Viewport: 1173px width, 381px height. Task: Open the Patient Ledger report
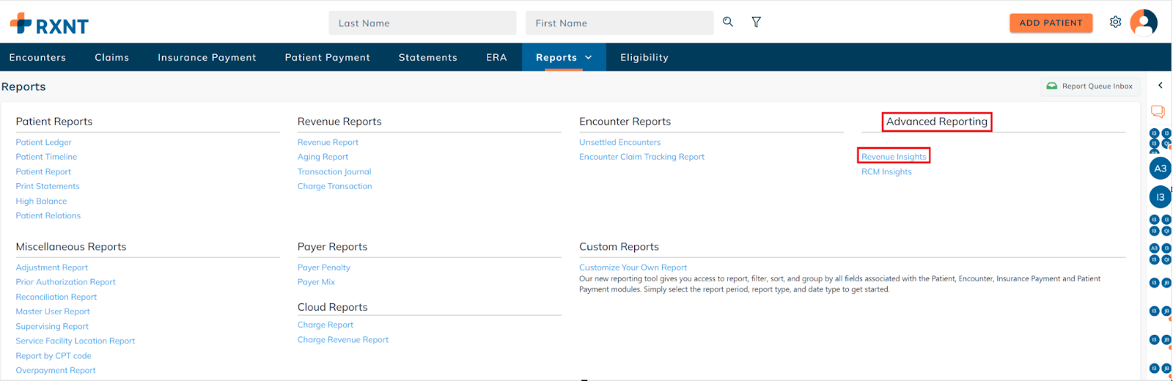44,142
